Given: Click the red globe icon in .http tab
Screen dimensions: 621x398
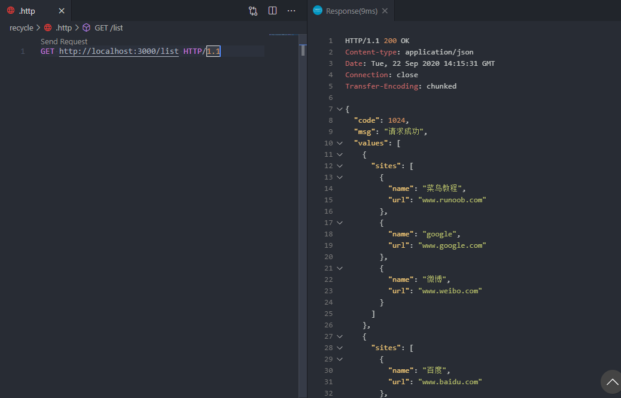Looking at the screenshot, I should click(11, 11).
